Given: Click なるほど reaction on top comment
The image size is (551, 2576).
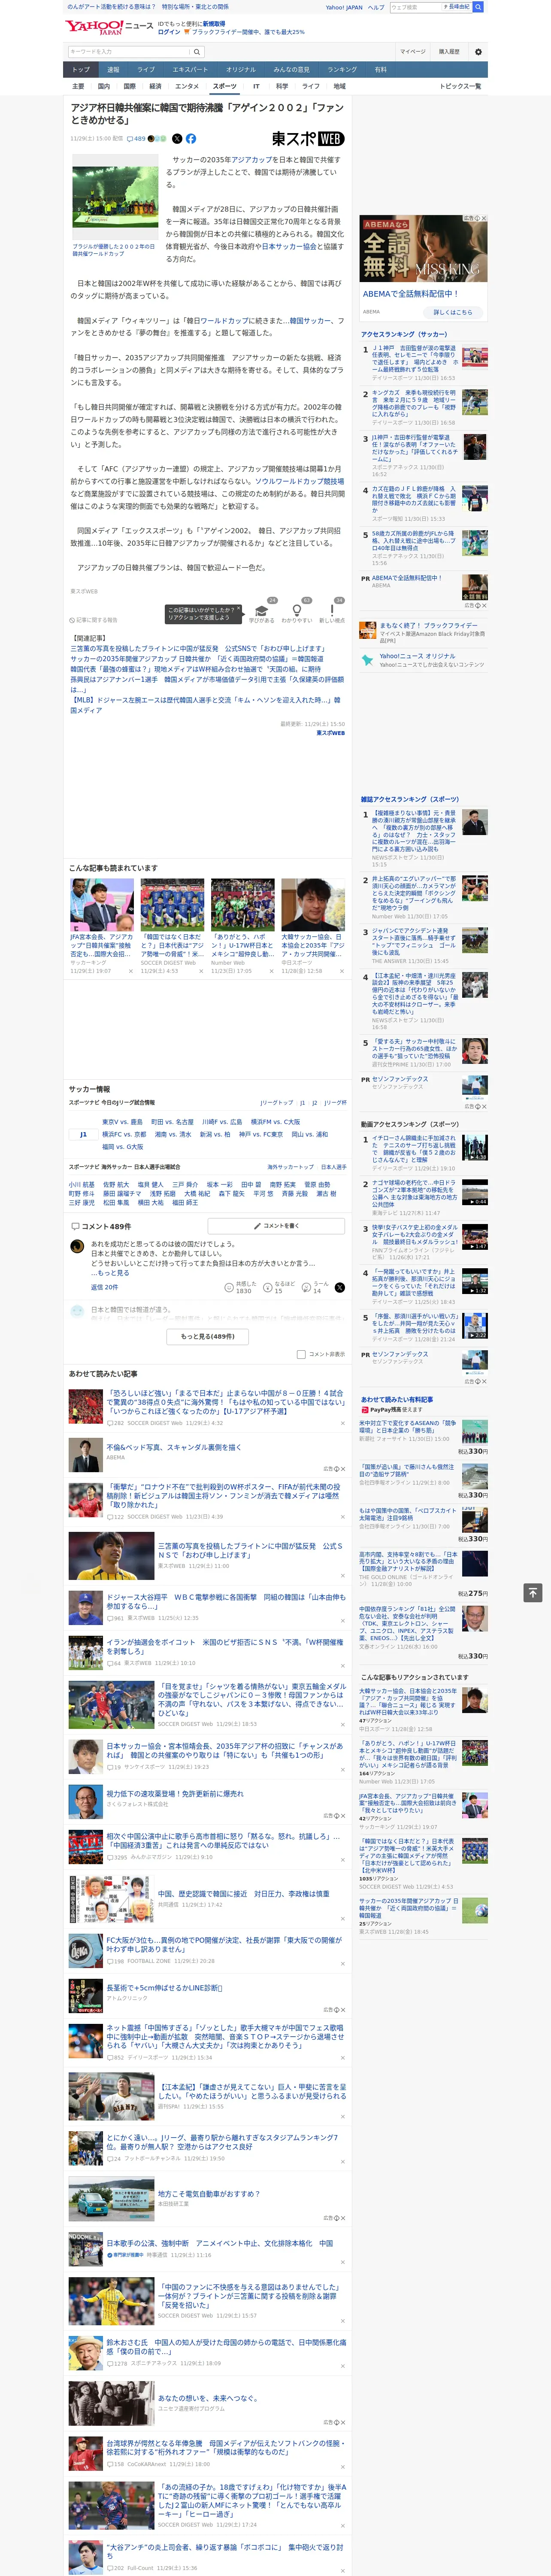Looking at the screenshot, I should pyautogui.click(x=279, y=1287).
